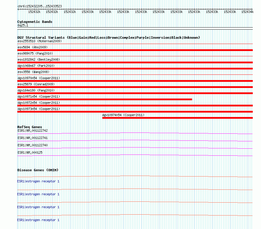261x229 pixels.
Task: Click the dgv10973n54 (Cooper2011) label
Action: pyautogui.click(x=39, y=109)
